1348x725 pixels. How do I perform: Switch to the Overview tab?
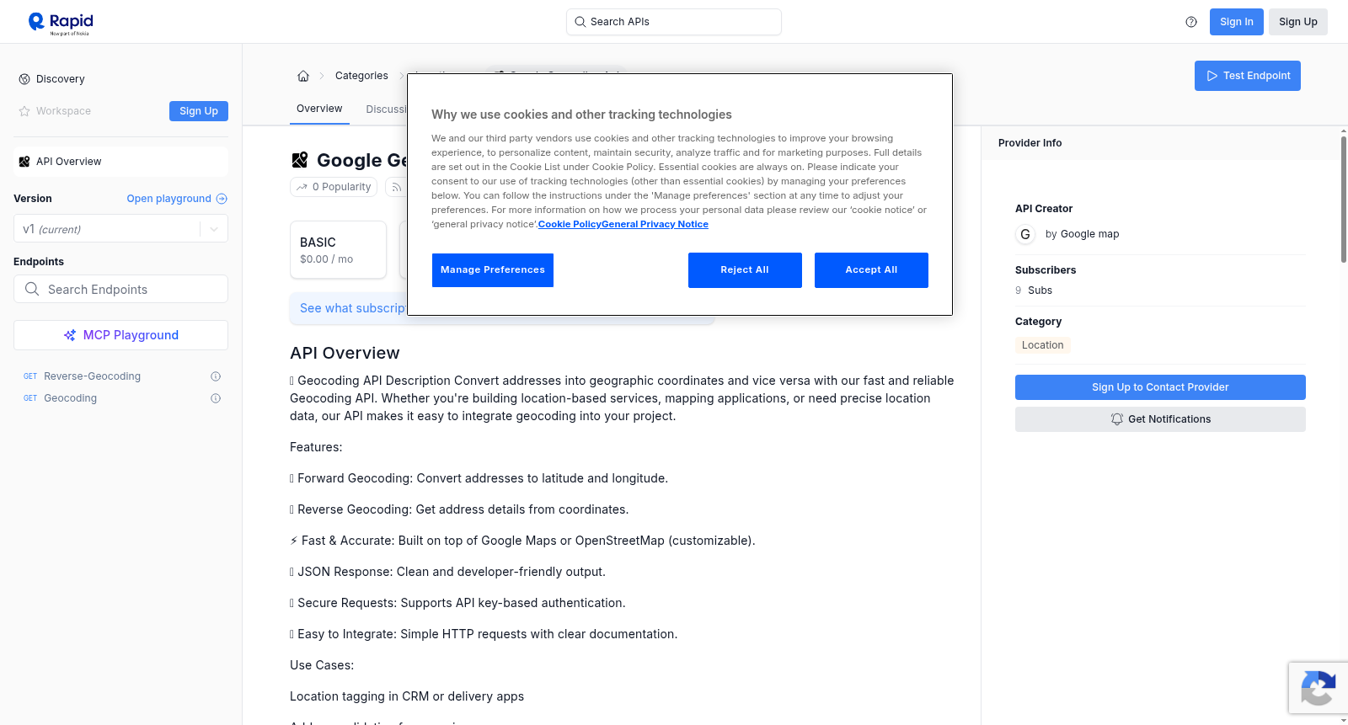319,109
